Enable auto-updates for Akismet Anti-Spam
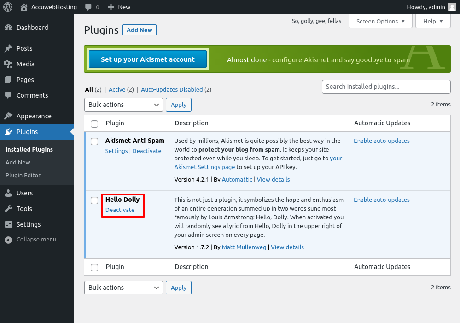The image size is (460, 323). pos(382,141)
